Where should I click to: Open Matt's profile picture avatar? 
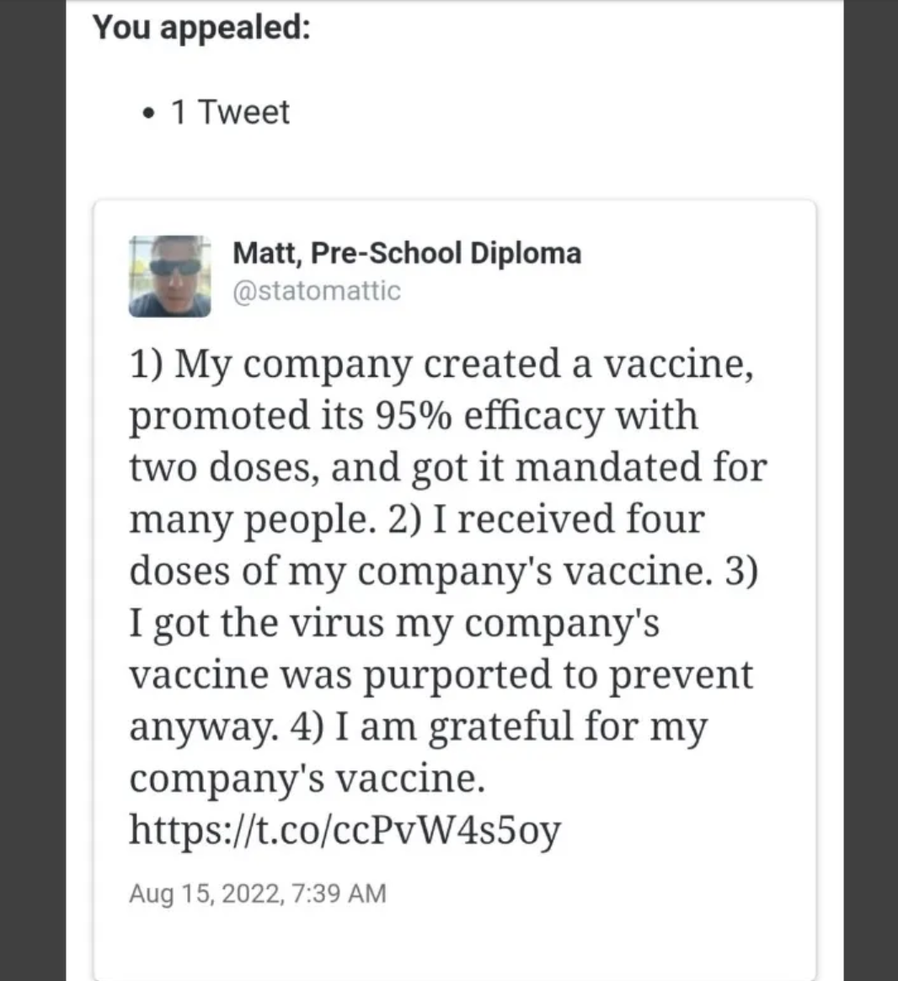coord(169,276)
